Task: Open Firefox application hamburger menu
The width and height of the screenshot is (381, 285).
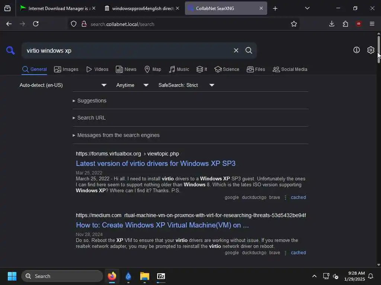Action: click(x=372, y=24)
